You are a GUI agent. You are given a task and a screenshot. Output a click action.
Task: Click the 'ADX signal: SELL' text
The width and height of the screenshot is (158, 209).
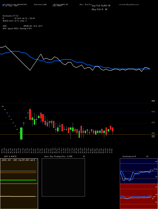pyautogui.click(x=11, y=28)
